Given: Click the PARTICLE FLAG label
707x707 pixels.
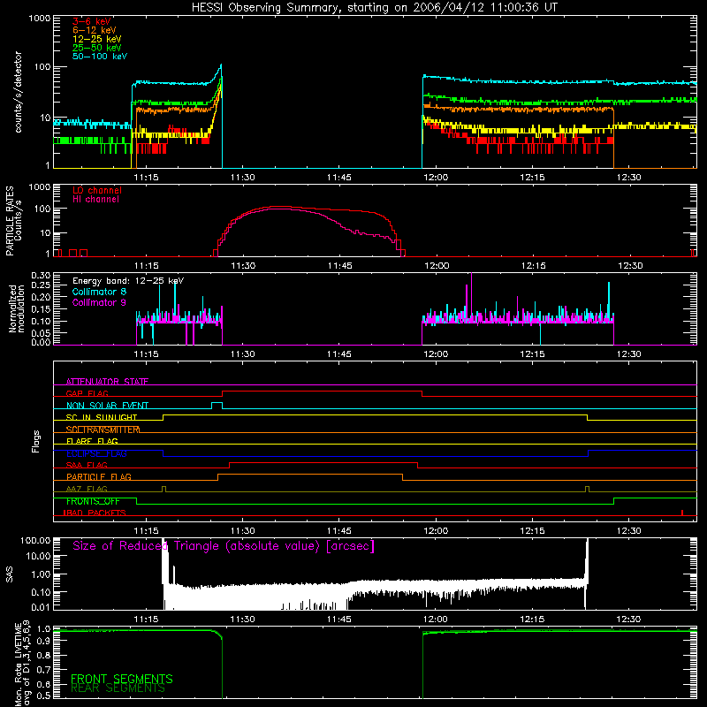Looking at the screenshot, I should tap(99, 477).
